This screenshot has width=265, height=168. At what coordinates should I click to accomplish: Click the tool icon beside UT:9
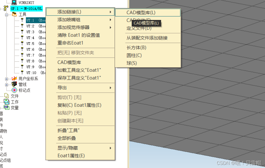click(22, 67)
